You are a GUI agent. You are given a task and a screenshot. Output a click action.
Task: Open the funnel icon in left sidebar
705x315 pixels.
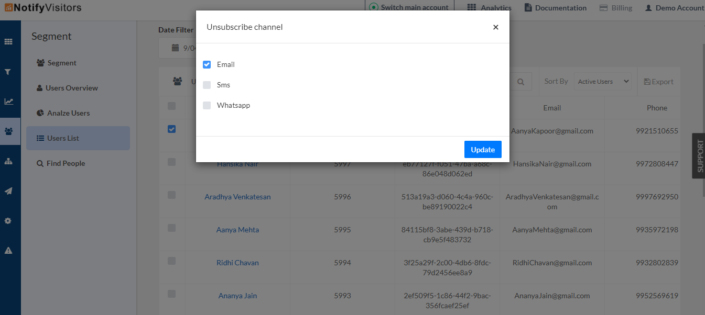coord(8,72)
